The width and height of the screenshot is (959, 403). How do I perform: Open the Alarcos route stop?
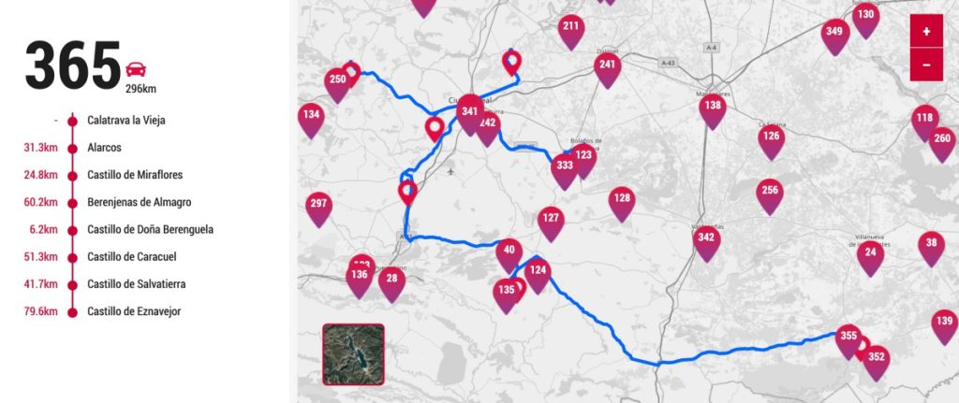104,148
